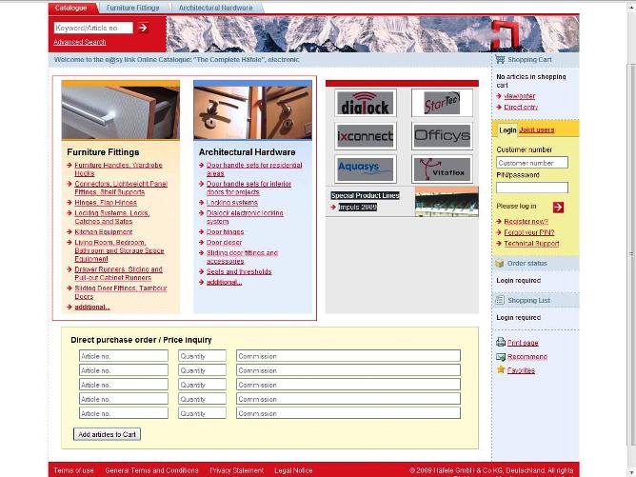Viewport: 636px width, 477px height.
Task: Open the Forgot your PIN? link
Action: 529,232
